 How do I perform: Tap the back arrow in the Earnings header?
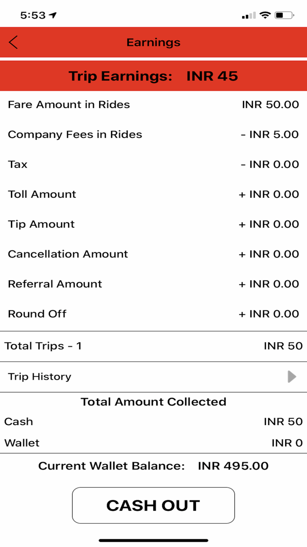13,42
